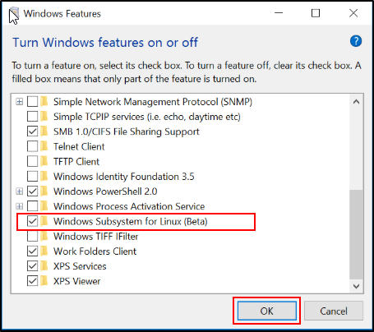Confirm changes with the OK button
This screenshot has height=332, width=374.
pyautogui.click(x=267, y=311)
